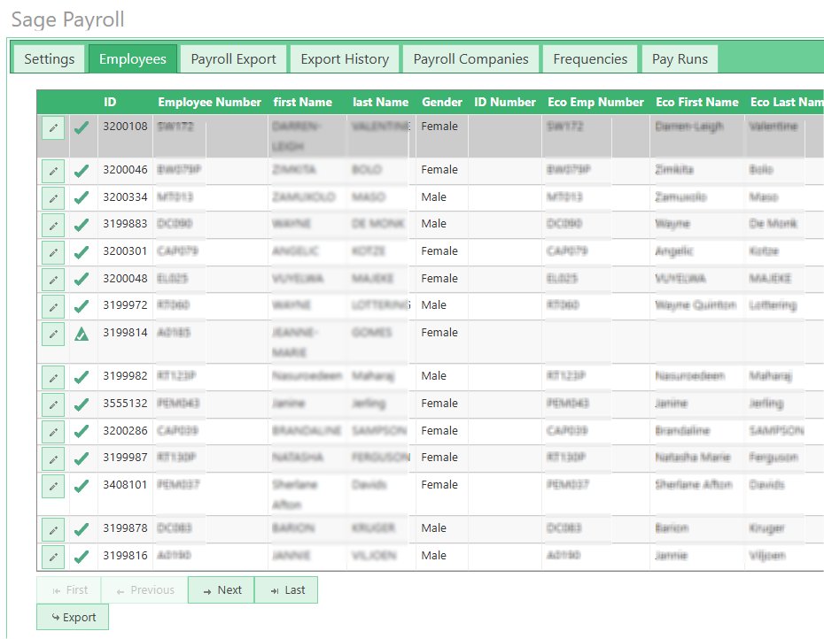Click edit pencil for employee 3200108
This screenshot has width=824, height=639.
pos(53,127)
